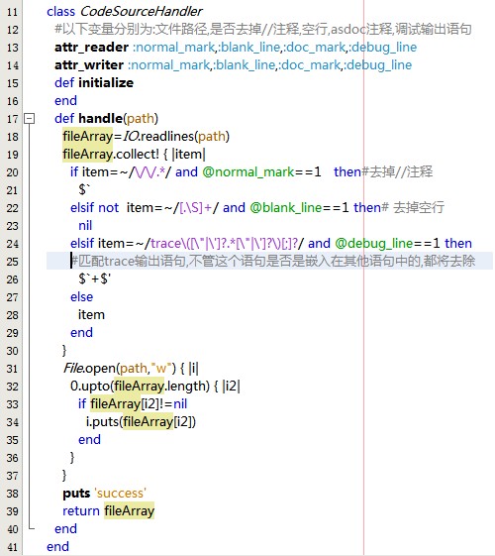The image size is (495, 556).
Task: Click nil on line 23
Action: [85, 226]
